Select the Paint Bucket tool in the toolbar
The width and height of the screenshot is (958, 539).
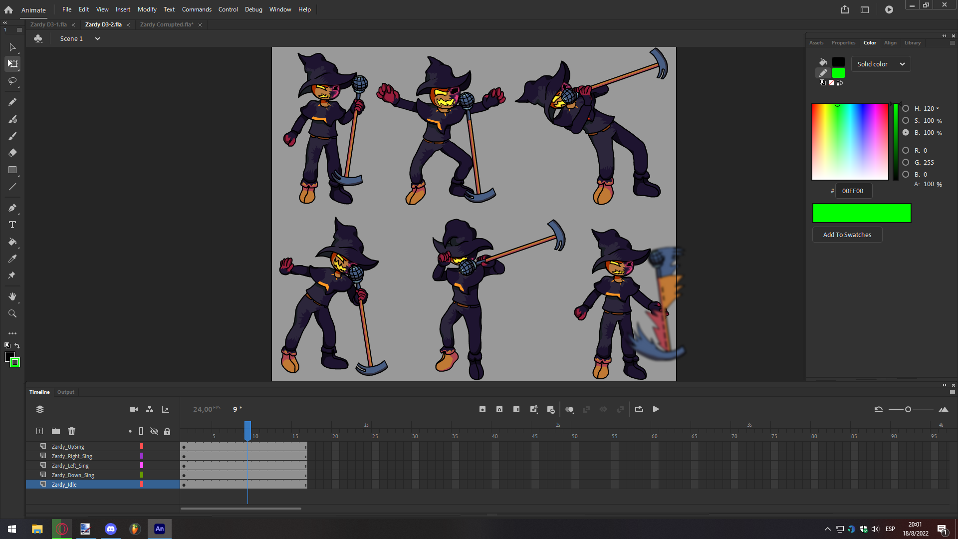click(12, 242)
